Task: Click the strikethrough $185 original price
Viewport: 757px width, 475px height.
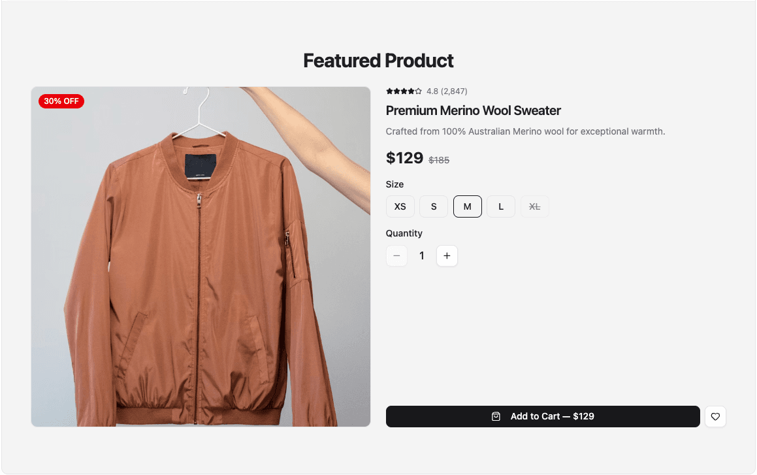Action: click(439, 159)
